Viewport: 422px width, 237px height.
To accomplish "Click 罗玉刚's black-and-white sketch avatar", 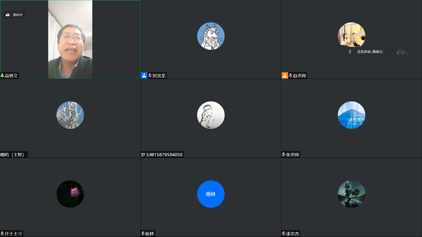I will coord(211,115).
